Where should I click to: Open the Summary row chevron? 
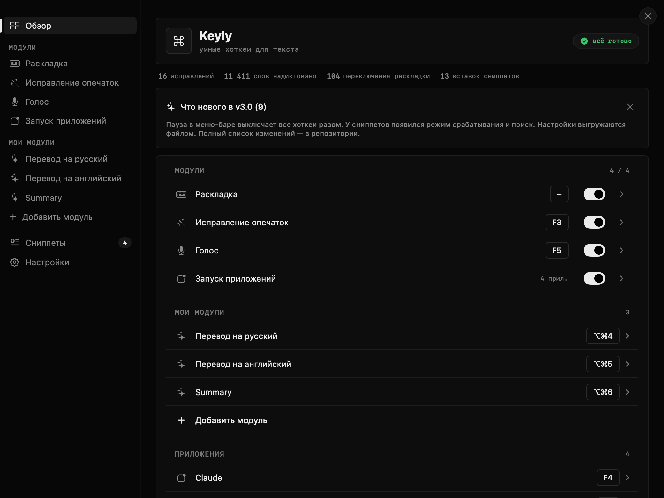627,392
